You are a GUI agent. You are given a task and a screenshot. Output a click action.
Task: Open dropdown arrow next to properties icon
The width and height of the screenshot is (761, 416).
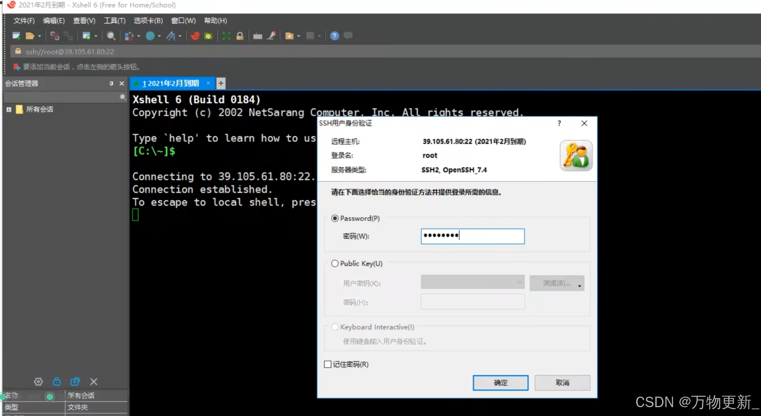tap(96, 36)
